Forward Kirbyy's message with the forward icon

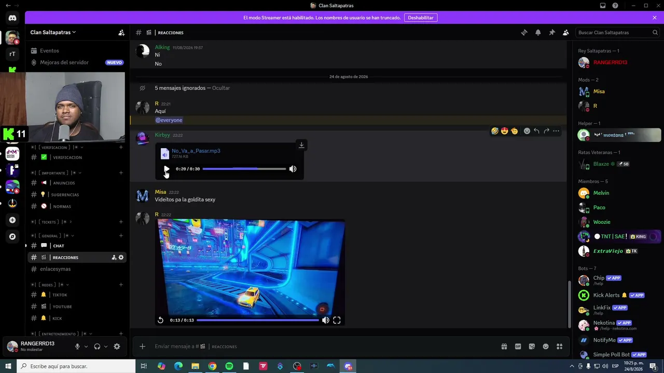(x=546, y=131)
